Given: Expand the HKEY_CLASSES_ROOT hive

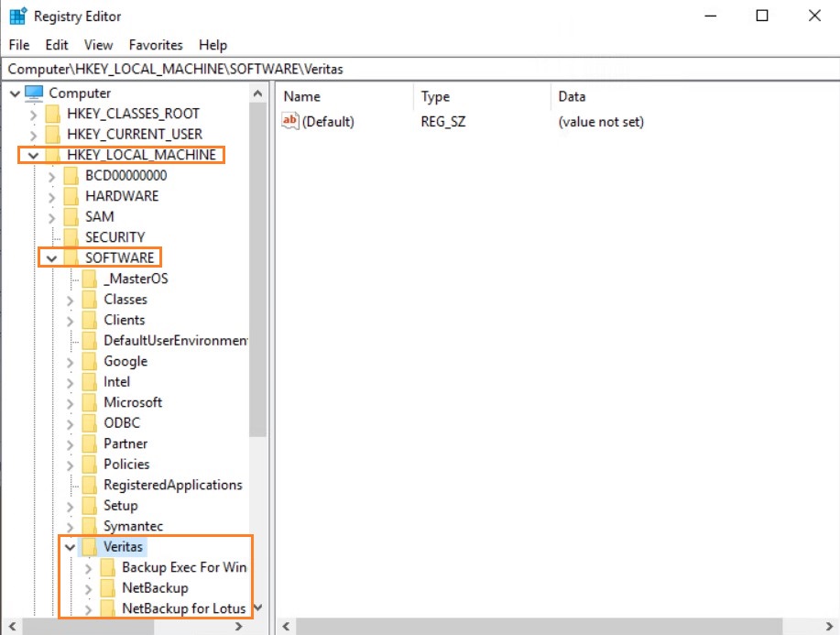Looking at the screenshot, I should pyautogui.click(x=34, y=115).
